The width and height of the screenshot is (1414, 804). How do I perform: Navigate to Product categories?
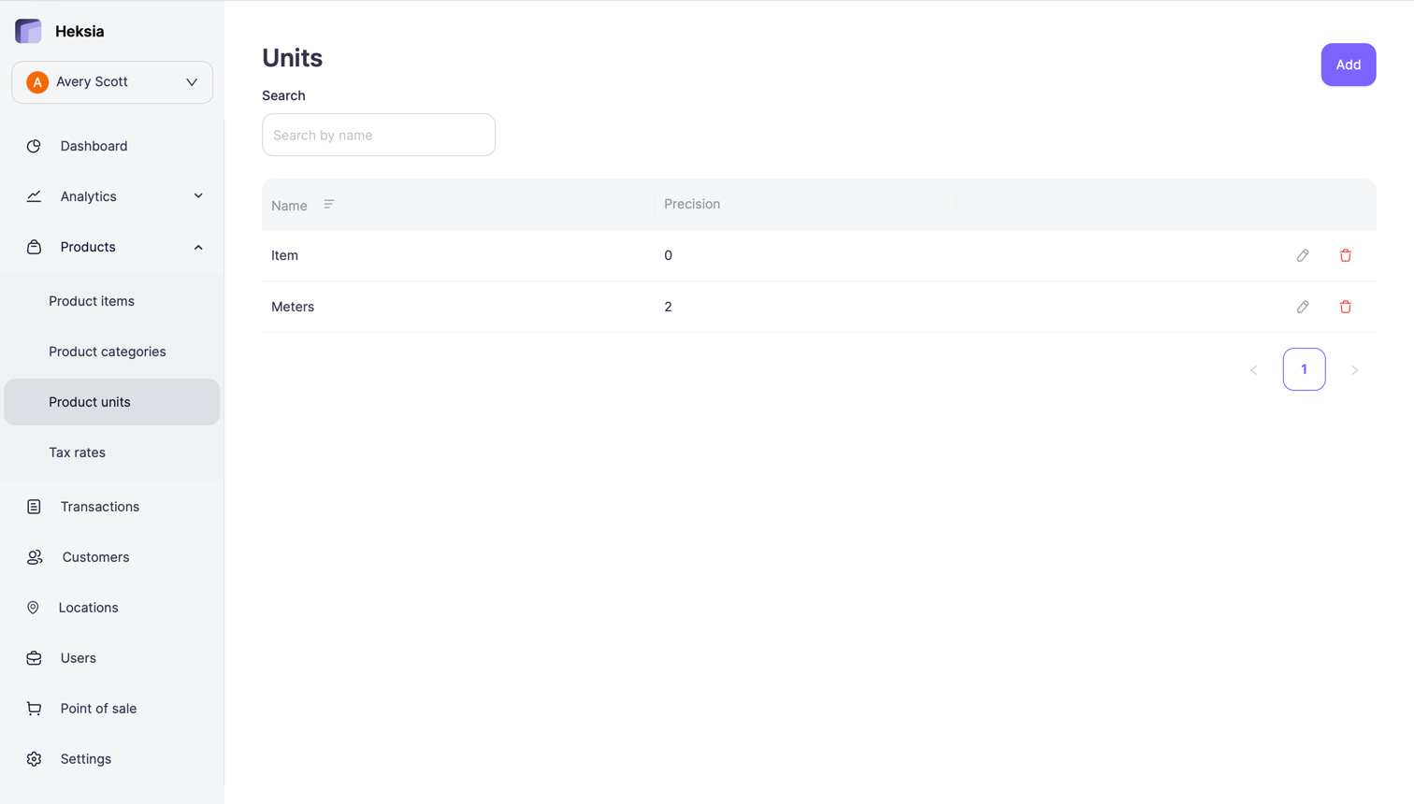pyautogui.click(x=108, y=352)
